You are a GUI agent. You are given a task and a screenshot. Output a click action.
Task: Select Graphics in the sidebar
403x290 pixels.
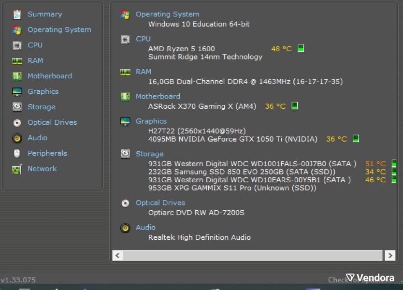point(43,92)
